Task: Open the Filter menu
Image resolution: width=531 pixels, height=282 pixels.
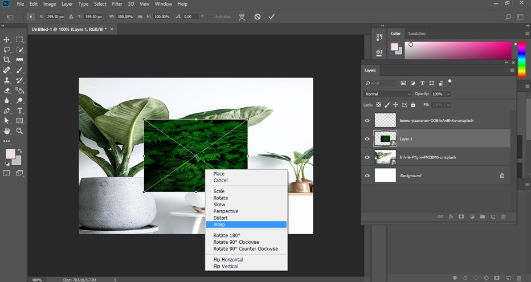Action: (117, 4)
